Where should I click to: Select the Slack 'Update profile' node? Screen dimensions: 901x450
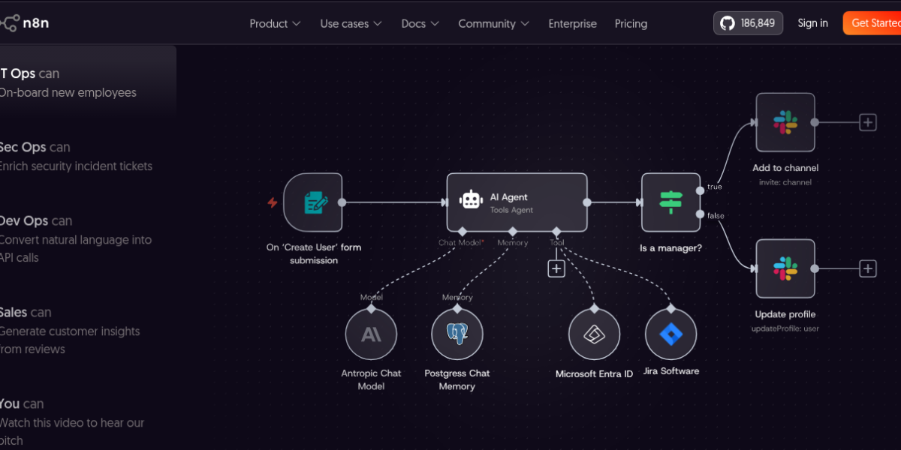coord(785,268)
